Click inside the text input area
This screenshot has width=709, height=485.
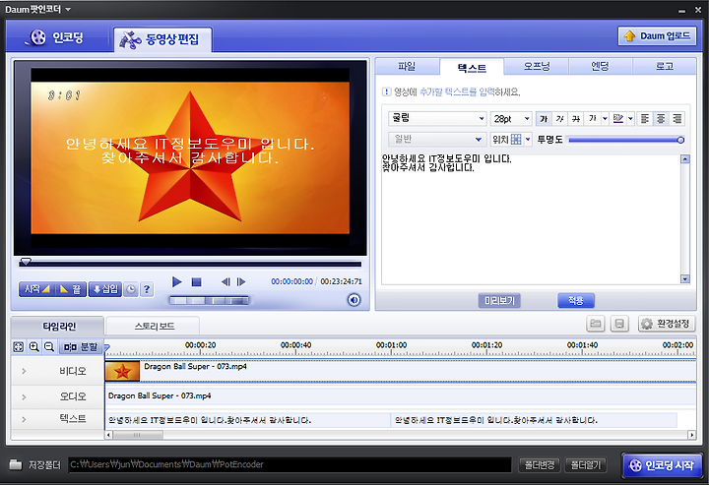click(x=531, y=219)
